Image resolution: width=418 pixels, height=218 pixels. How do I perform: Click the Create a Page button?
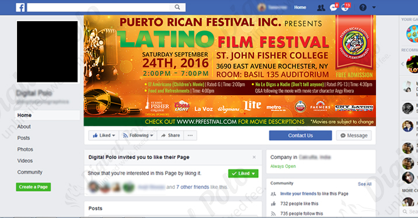coord(33,187)
